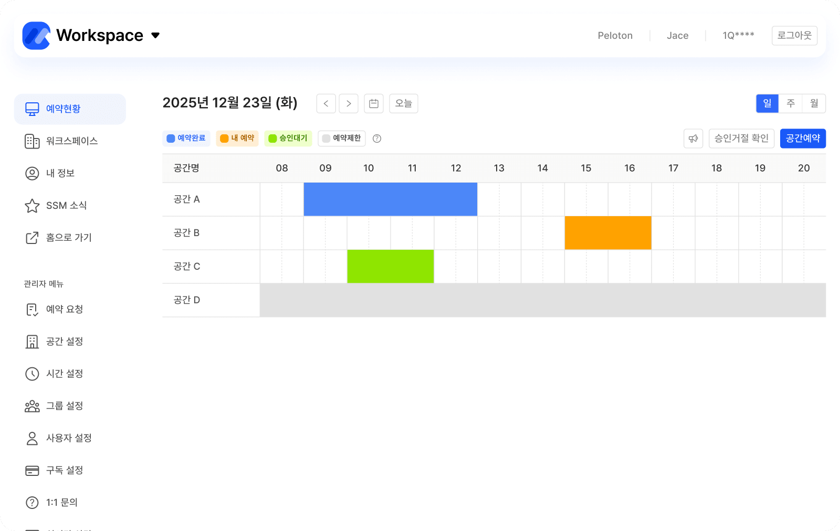Open 그룹 설정 people icon in sidebar

point(32,406)
